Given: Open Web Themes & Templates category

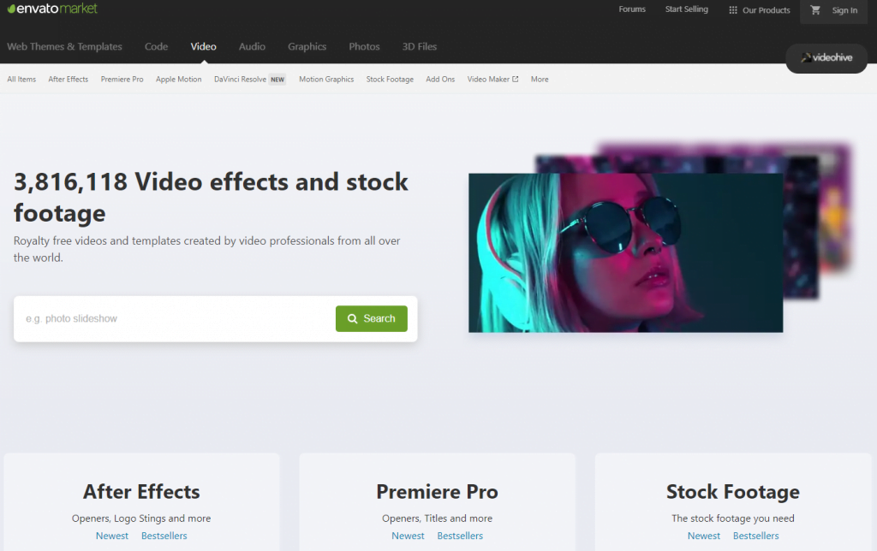Looking at the screenshot, I should [64, 46].
